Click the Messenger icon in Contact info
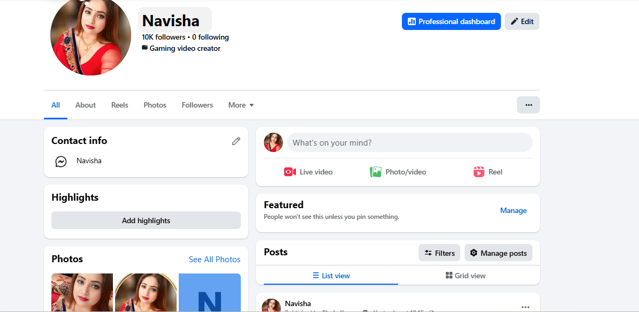The image size is (639, 312). (61, 161)
